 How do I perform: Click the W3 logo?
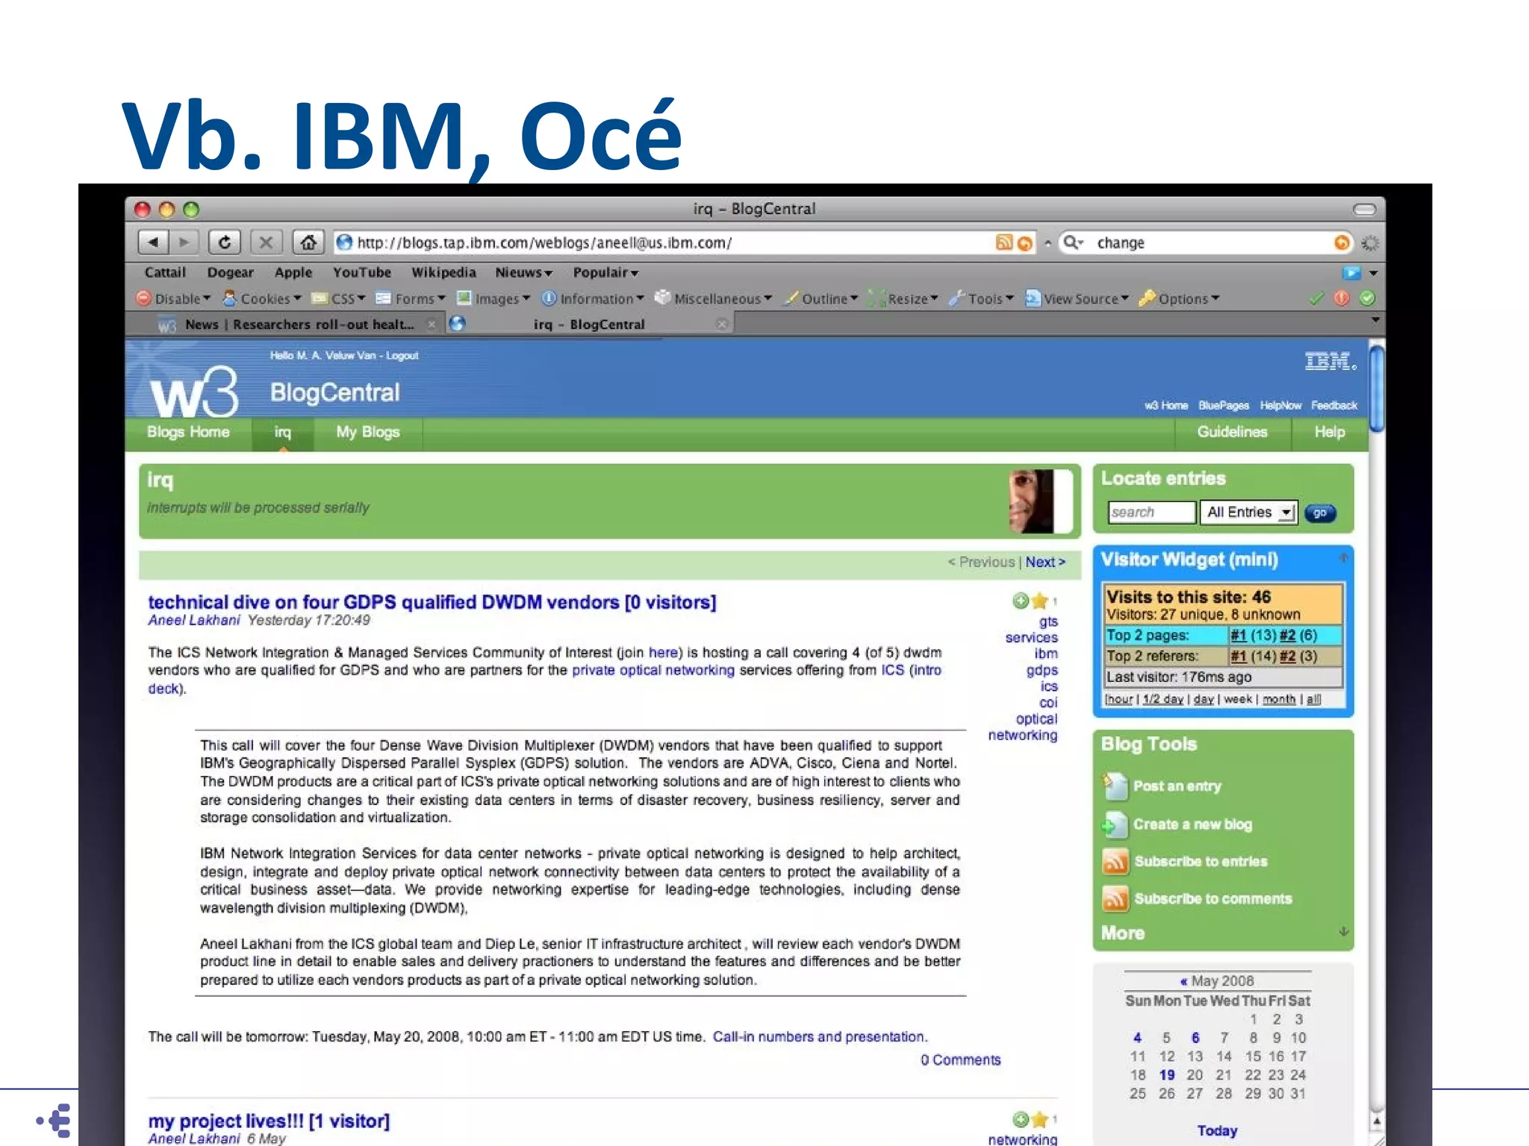(x=194, y=392)
